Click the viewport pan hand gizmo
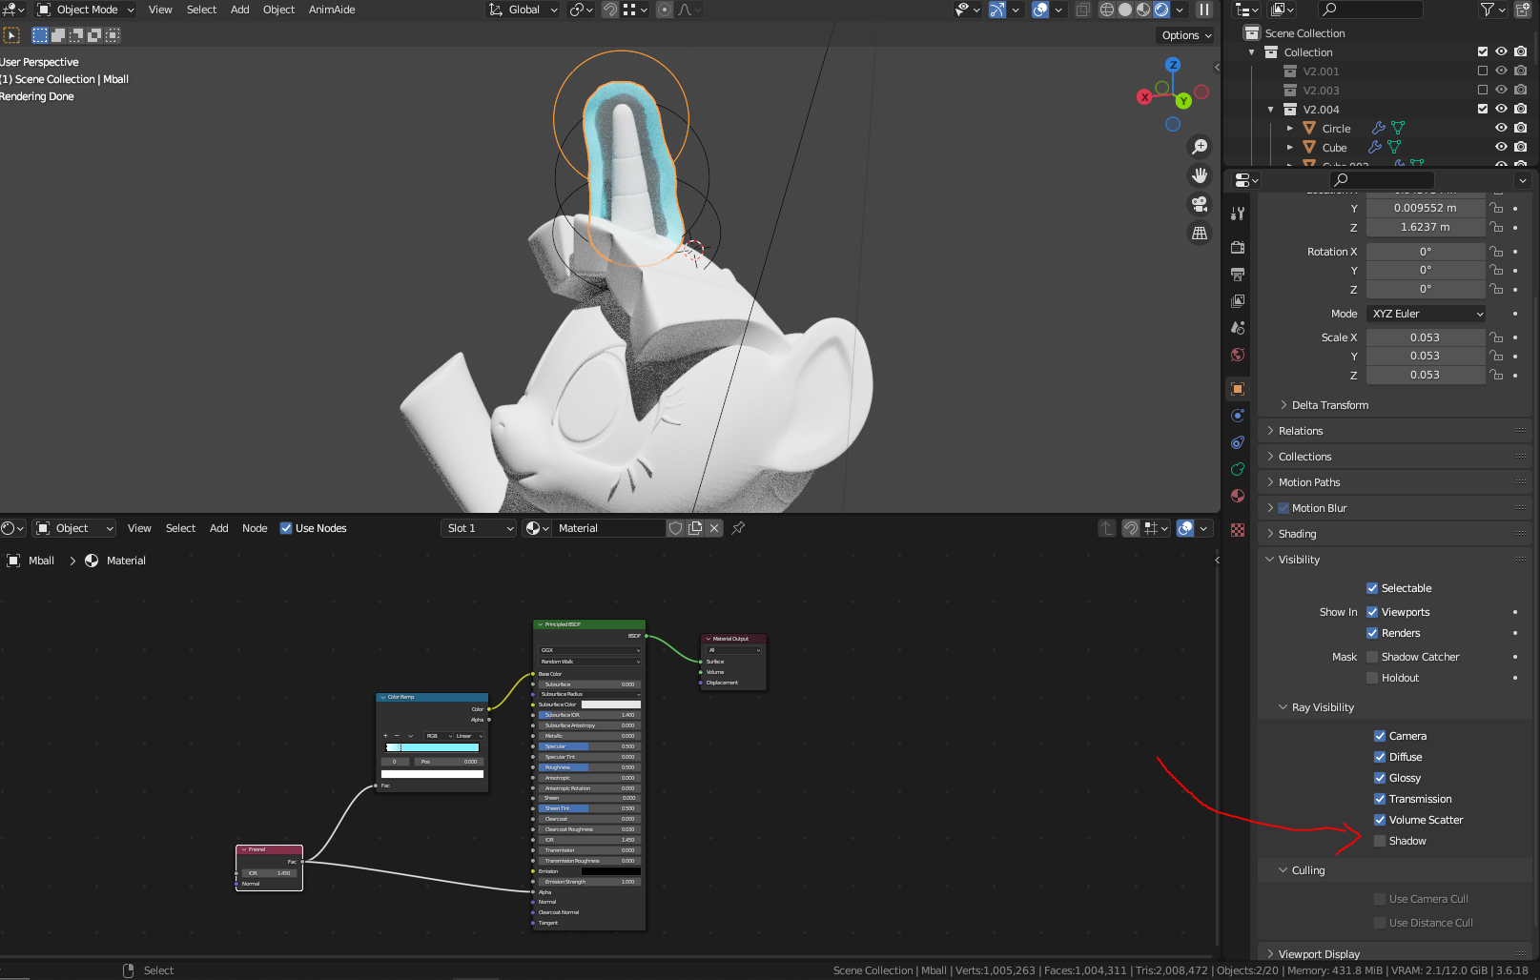This screenshot has height=980, width=1540. click(x=1200, y=175)
